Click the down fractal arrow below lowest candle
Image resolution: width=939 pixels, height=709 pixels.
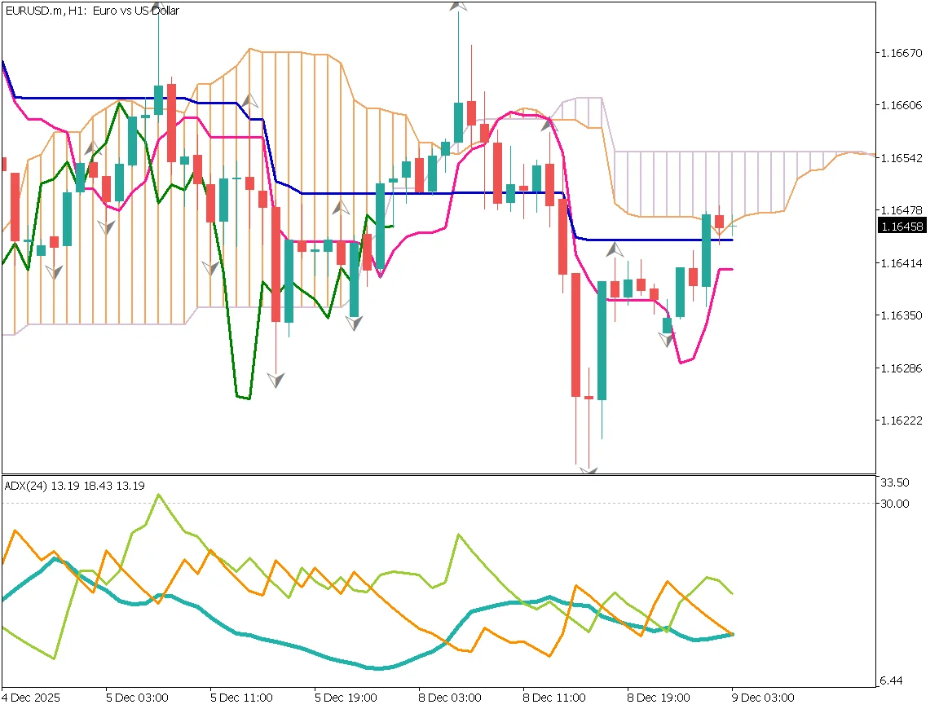[589, 469]
